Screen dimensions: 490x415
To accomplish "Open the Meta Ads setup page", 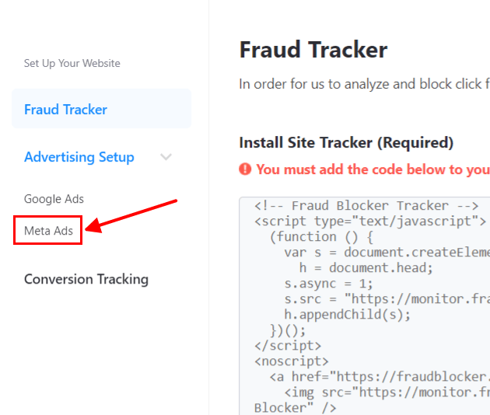I will tap(48, 231).
